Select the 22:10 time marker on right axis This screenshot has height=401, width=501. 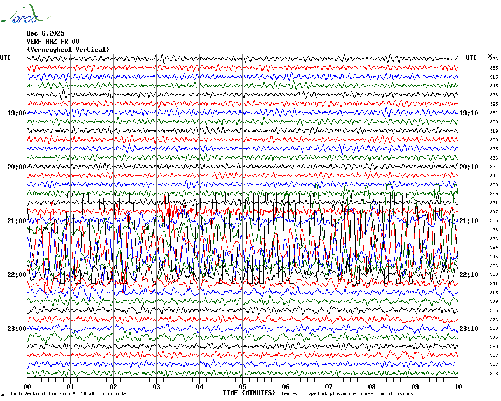tap(468, 275)
